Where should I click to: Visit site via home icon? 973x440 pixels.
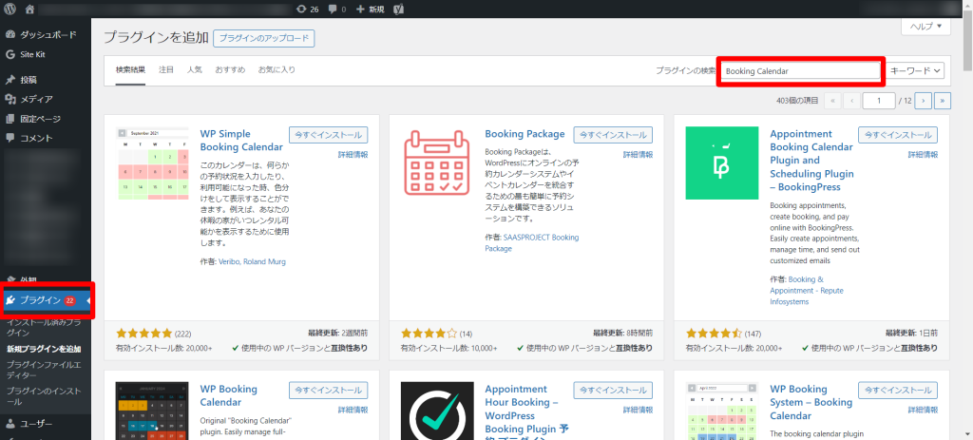coord(30,9)
